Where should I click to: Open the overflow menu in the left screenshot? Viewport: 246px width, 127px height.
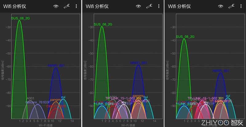coord(76,6)
